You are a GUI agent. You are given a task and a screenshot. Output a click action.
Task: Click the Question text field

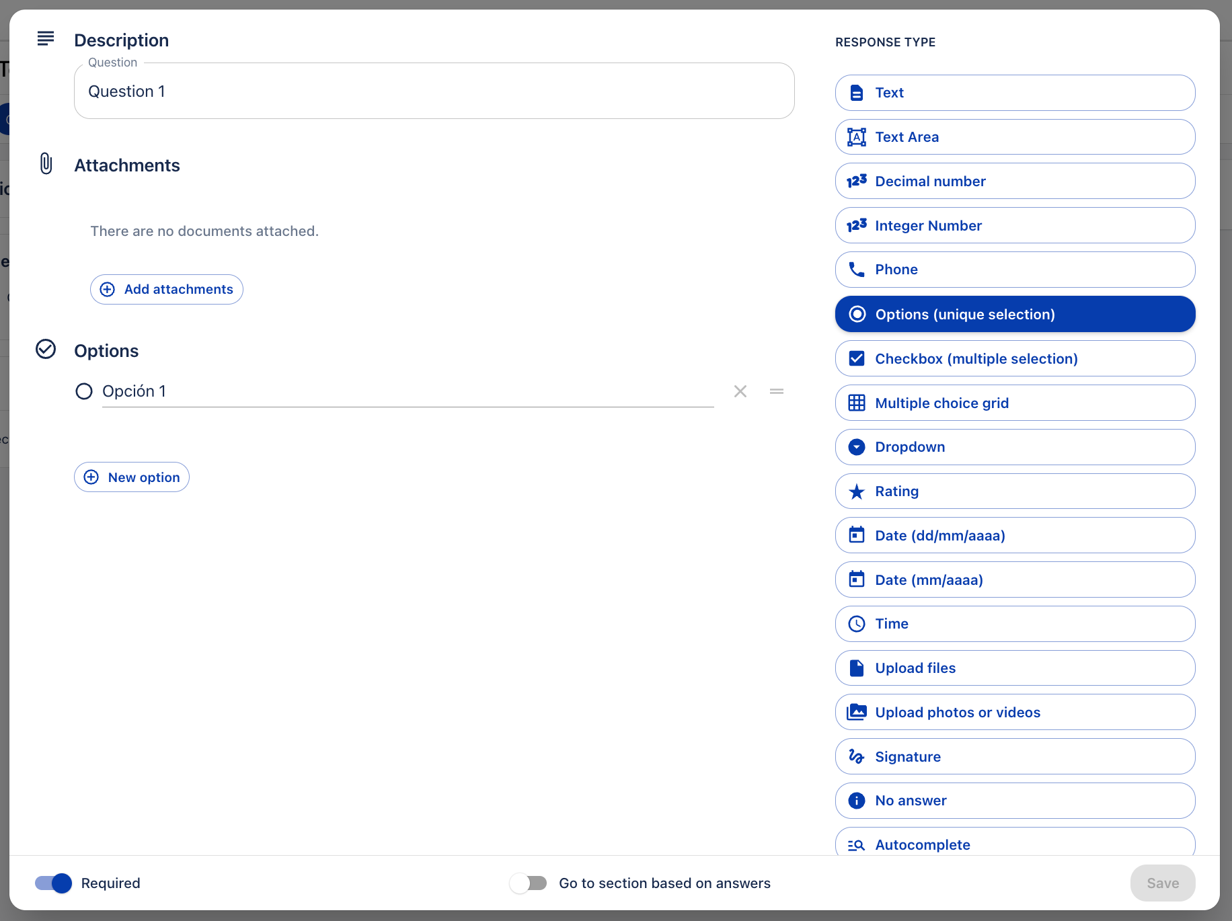pos(434,91)
